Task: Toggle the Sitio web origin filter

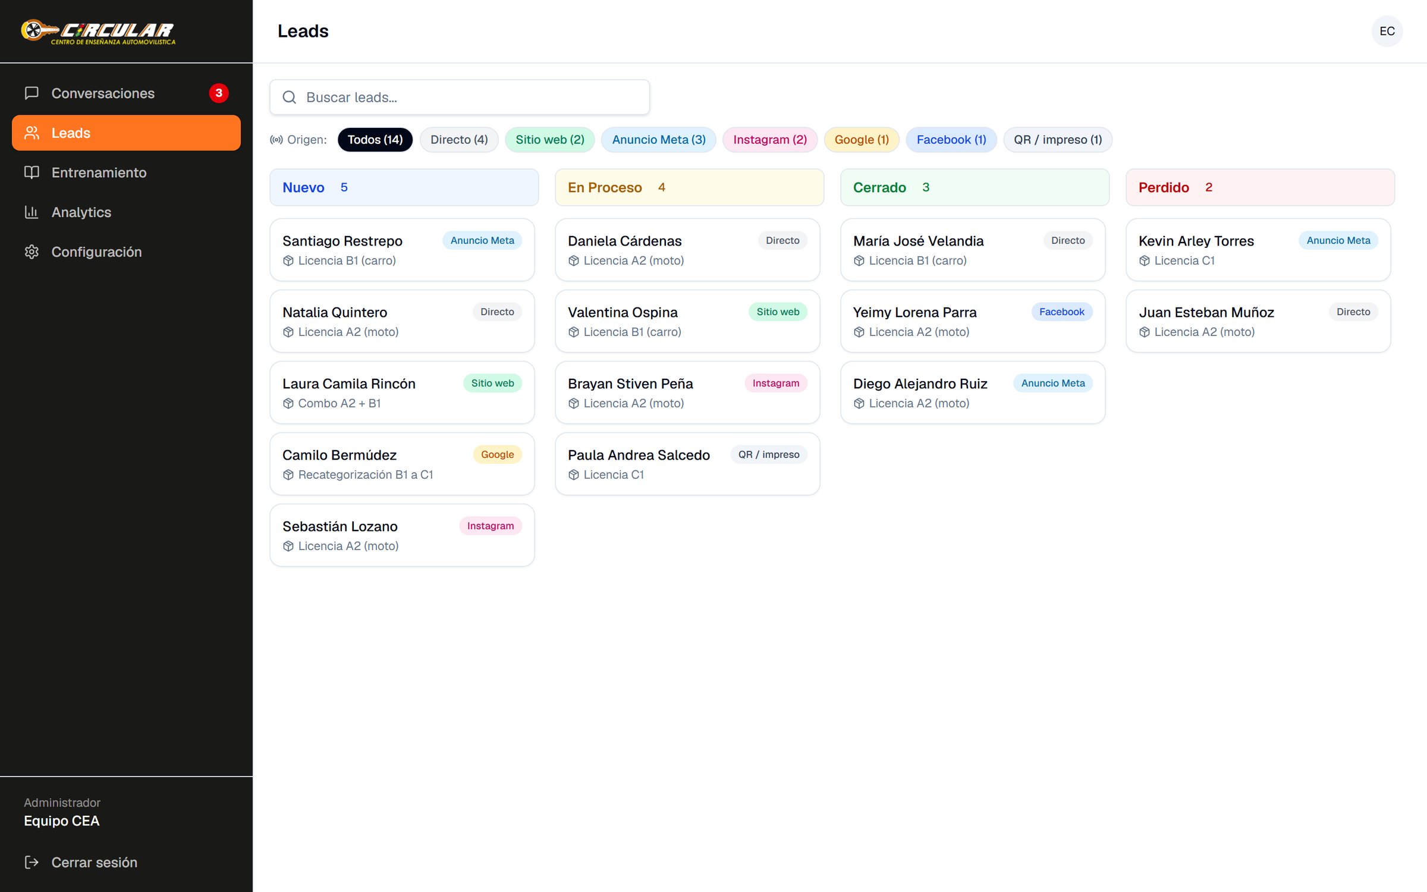Action: click(x=549, y=140)
